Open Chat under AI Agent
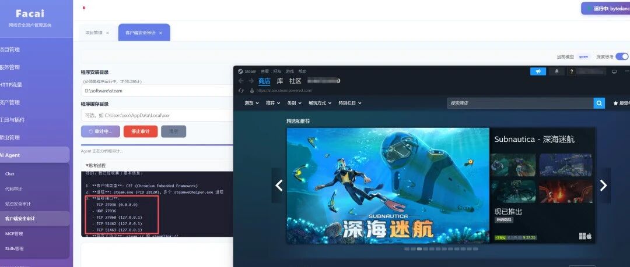The image size is (630, 267). tap(34, 174)
